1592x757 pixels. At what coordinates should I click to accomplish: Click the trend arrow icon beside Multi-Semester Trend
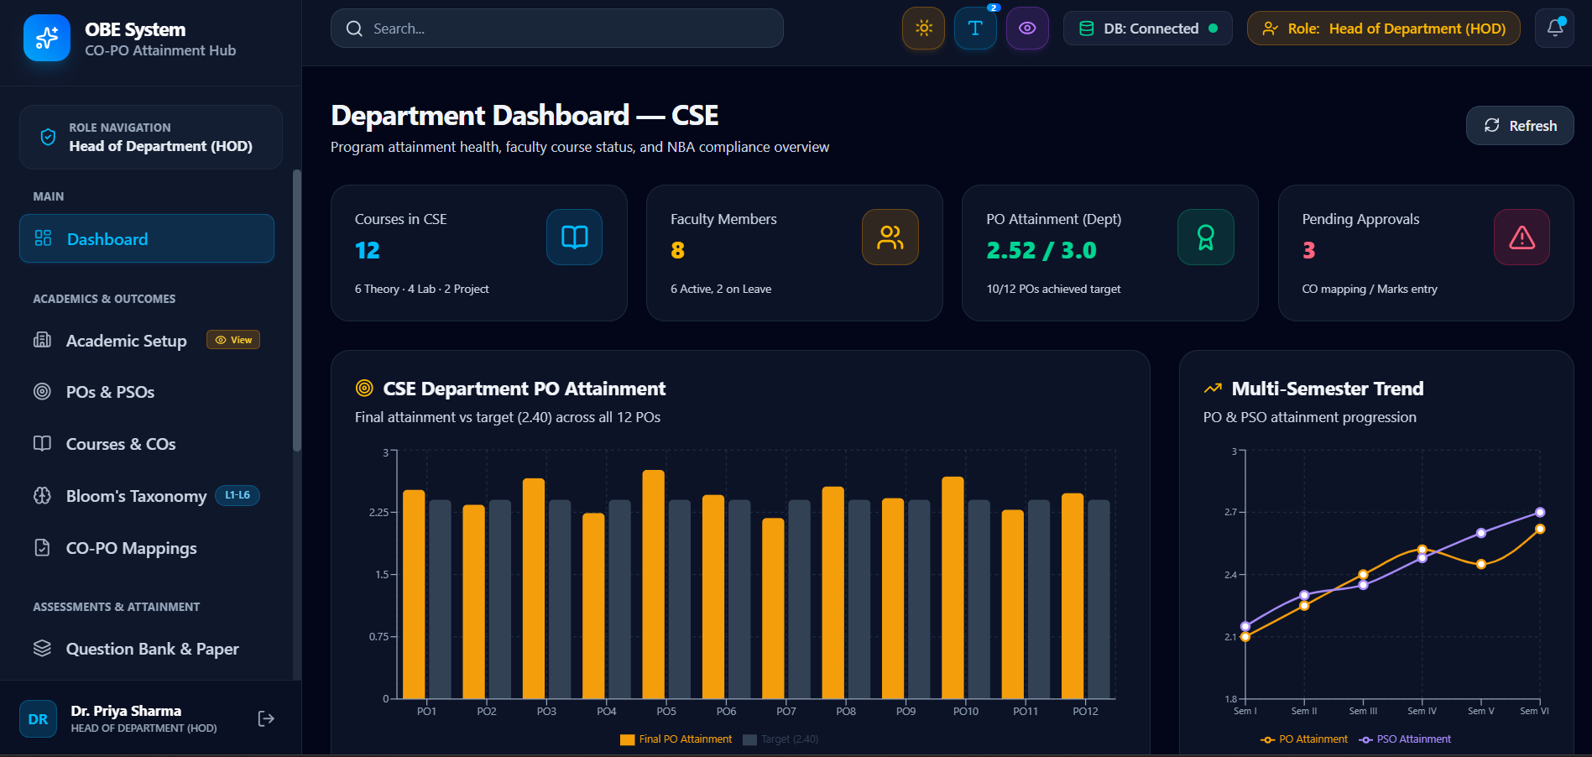[x=1213, y=389]
